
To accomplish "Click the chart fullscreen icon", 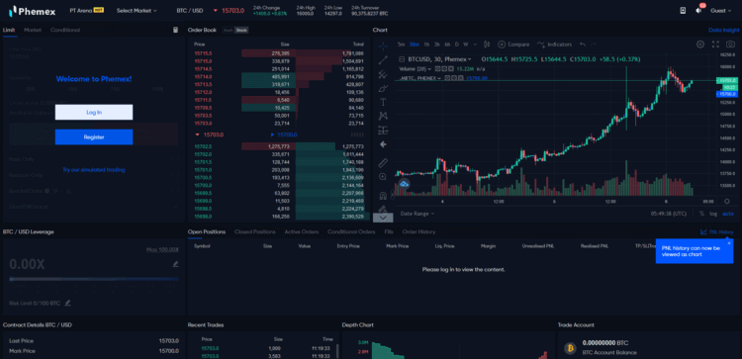I will [715, 44].
